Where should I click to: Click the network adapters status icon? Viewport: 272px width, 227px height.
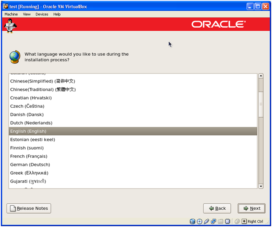(x=214, y=221)
